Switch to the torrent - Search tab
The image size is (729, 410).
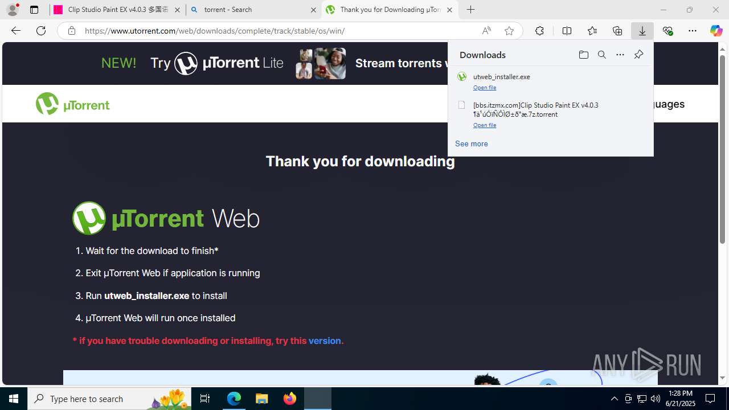[253, 10]
